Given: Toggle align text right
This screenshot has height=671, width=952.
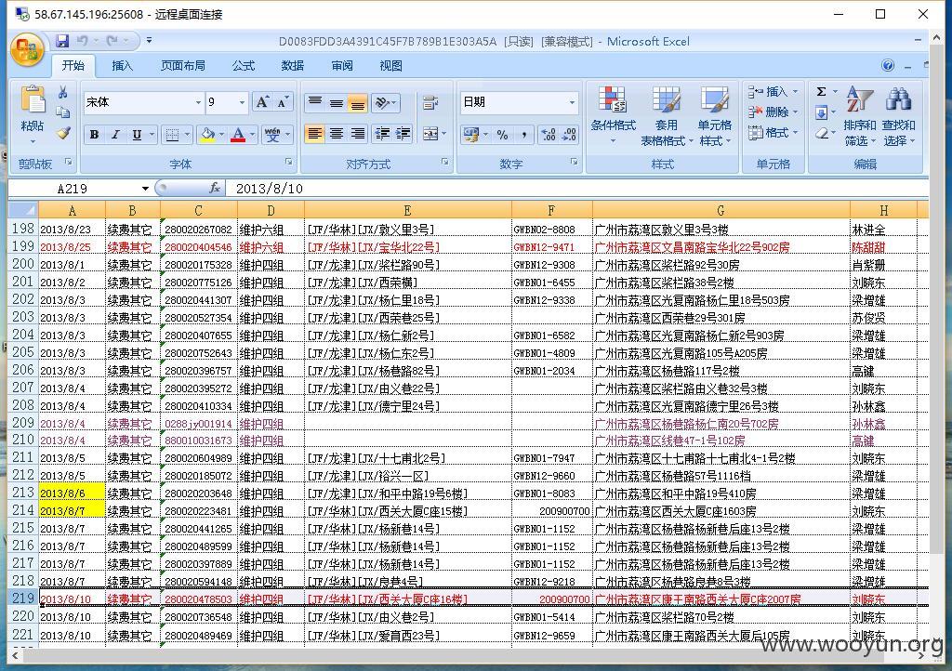Looking at the screenshot, I should (358, 134).
